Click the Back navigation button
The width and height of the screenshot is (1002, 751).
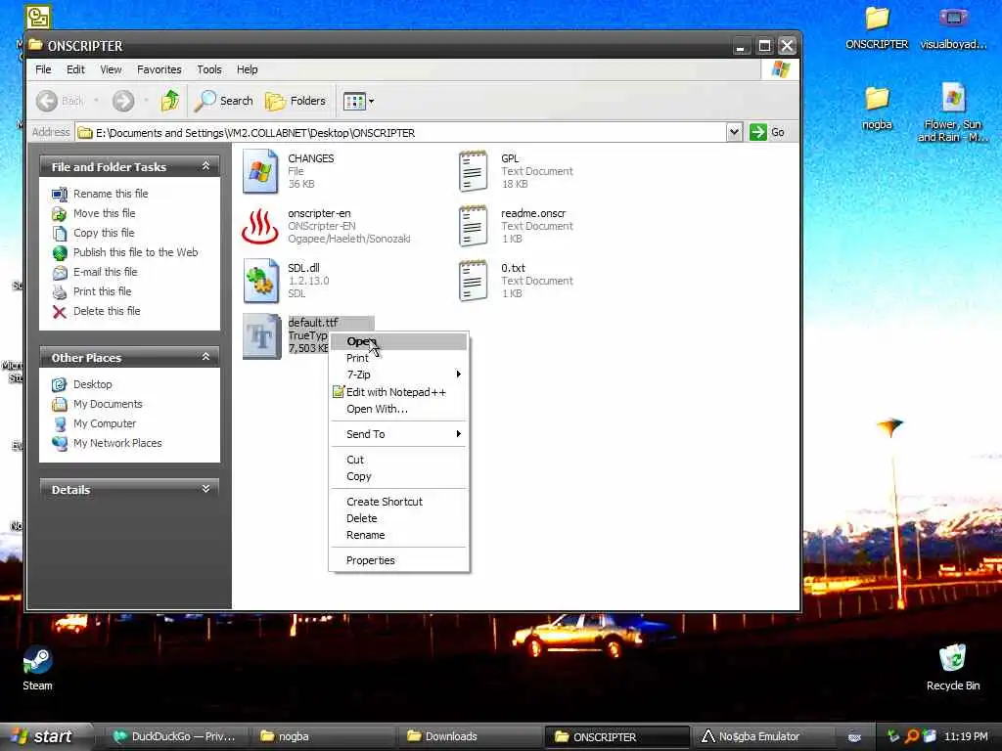point(60,101)
